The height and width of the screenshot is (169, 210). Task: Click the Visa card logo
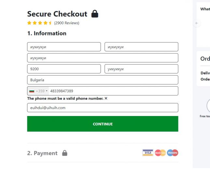147,153
